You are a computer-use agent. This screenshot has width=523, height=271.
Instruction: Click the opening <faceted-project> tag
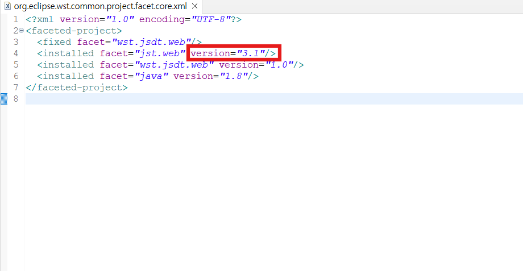74,31
